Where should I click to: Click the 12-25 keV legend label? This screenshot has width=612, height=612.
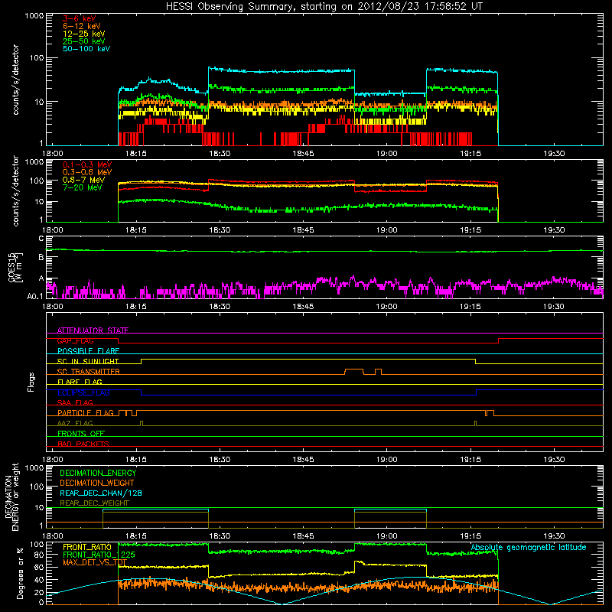(x=84, y=34)
